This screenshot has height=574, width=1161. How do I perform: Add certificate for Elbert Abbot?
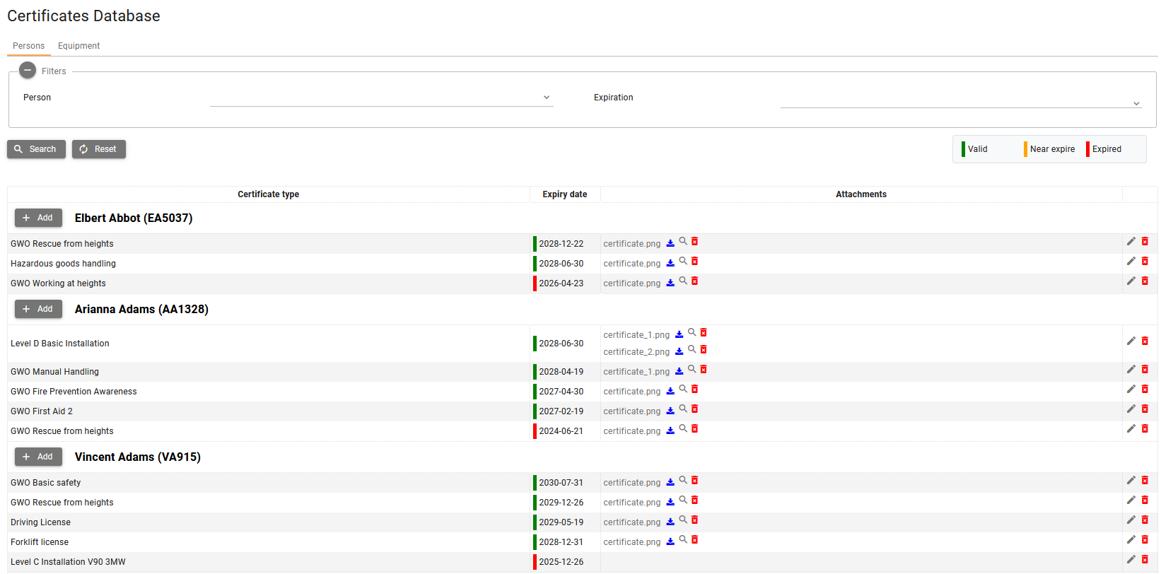click(x=38, y=218)
